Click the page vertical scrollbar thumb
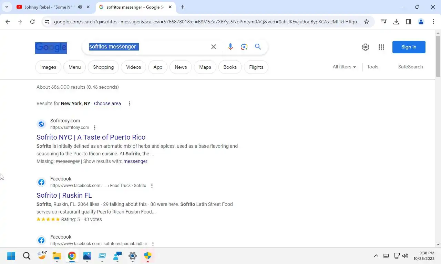This screenshot has height=264, width=441. (438, 56)
